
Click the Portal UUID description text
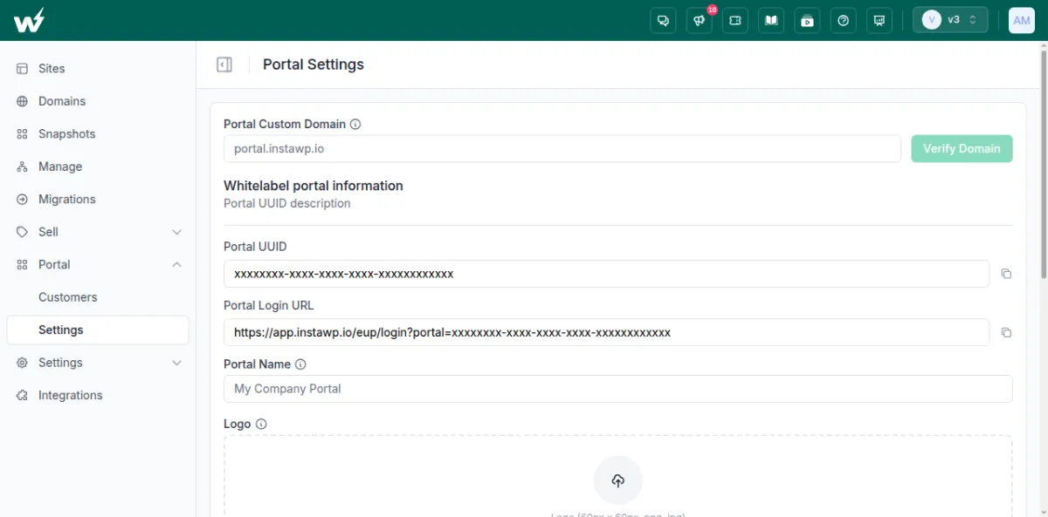287,203
